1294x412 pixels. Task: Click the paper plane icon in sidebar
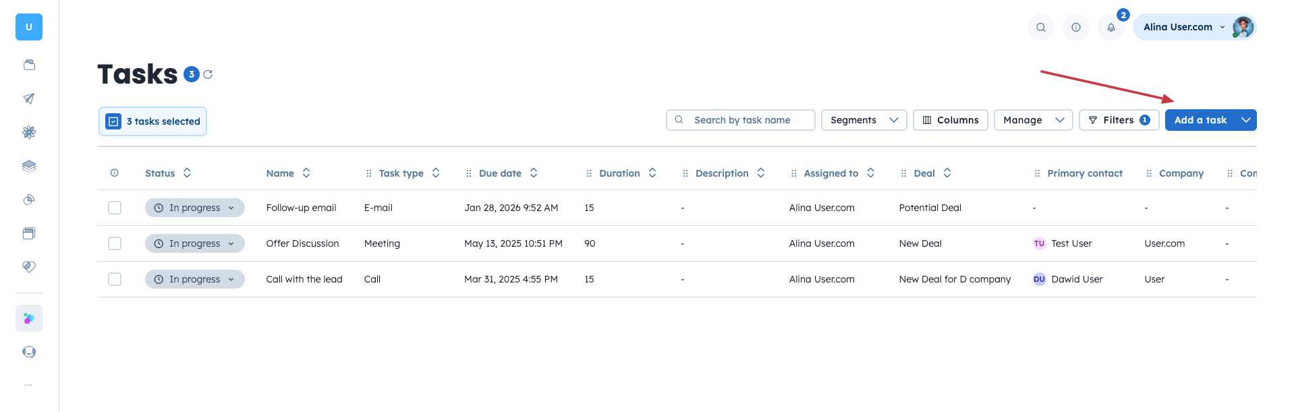29,98
